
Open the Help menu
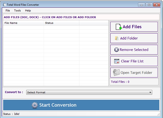(x=28, y=10)
